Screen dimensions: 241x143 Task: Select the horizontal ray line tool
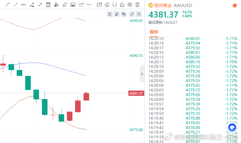[23, 5]
